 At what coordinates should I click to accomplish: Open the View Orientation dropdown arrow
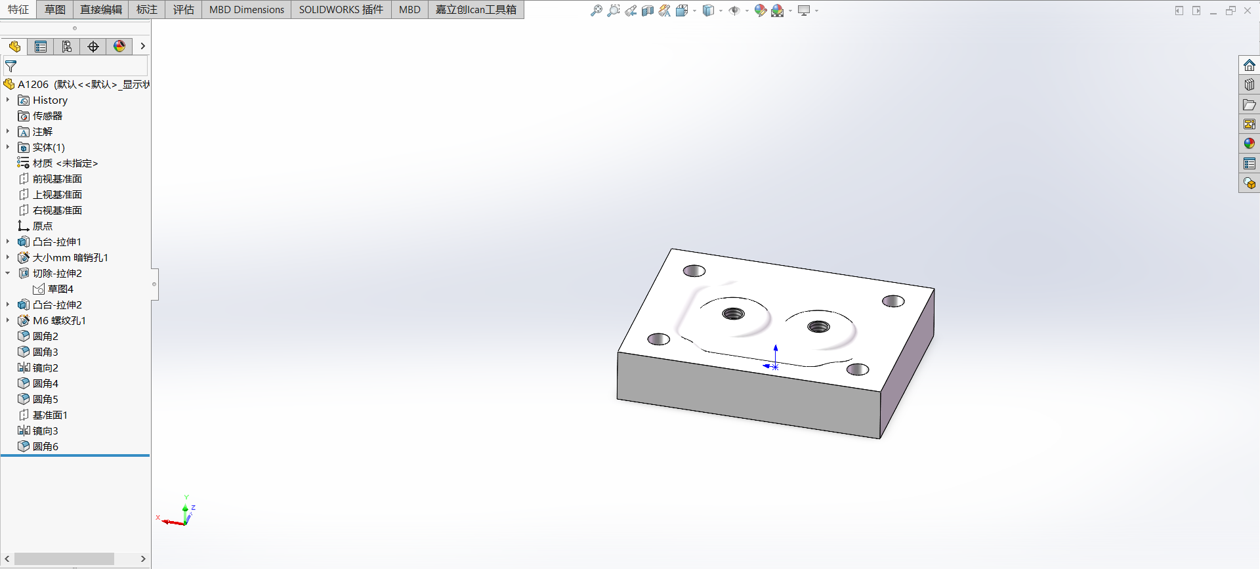tap(694, 11)
